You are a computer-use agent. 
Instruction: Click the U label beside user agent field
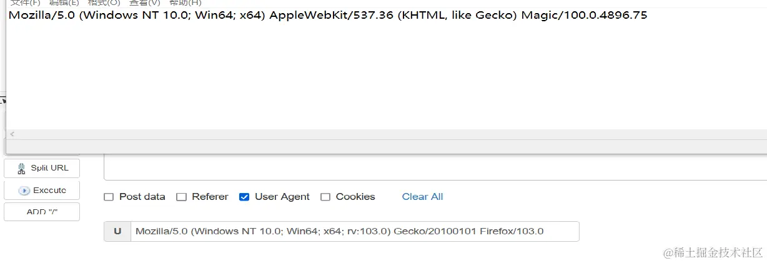(x=117, y=231)
